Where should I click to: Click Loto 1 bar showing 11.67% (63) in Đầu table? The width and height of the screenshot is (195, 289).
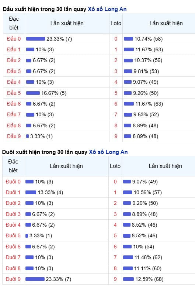pos(129,49)
